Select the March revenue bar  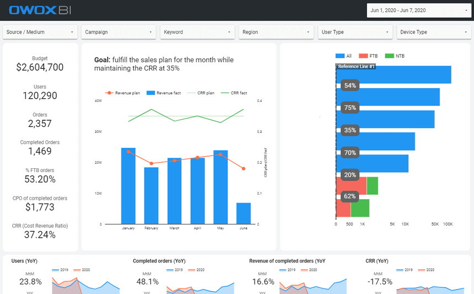174,191
